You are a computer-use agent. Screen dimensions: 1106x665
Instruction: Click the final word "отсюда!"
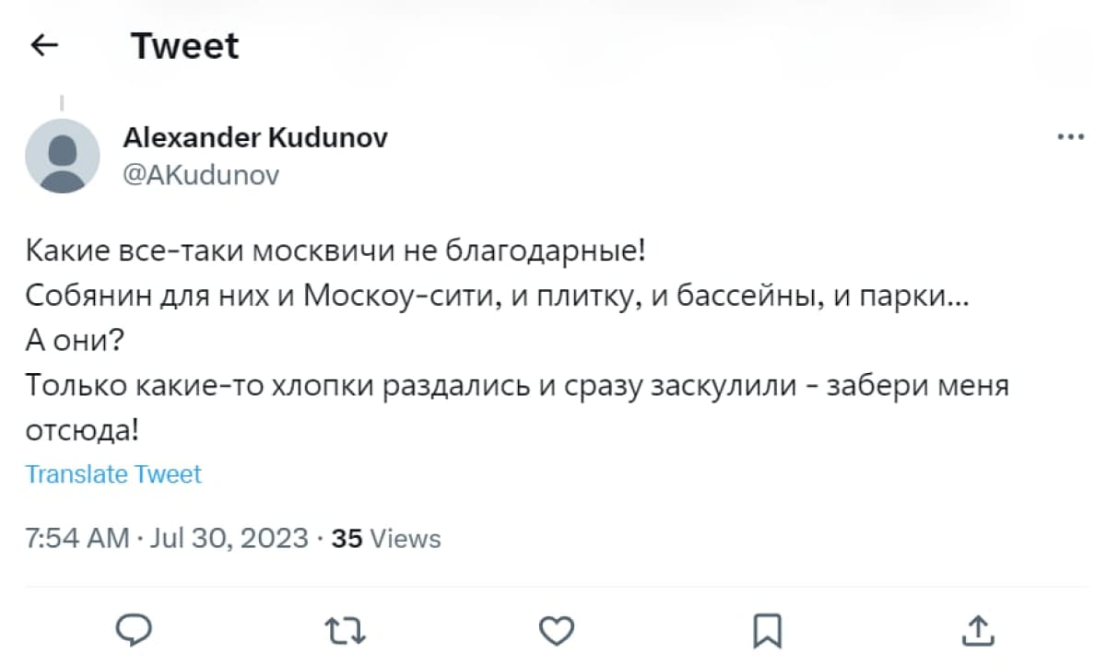pyautogui.click(x=82, y=430)
